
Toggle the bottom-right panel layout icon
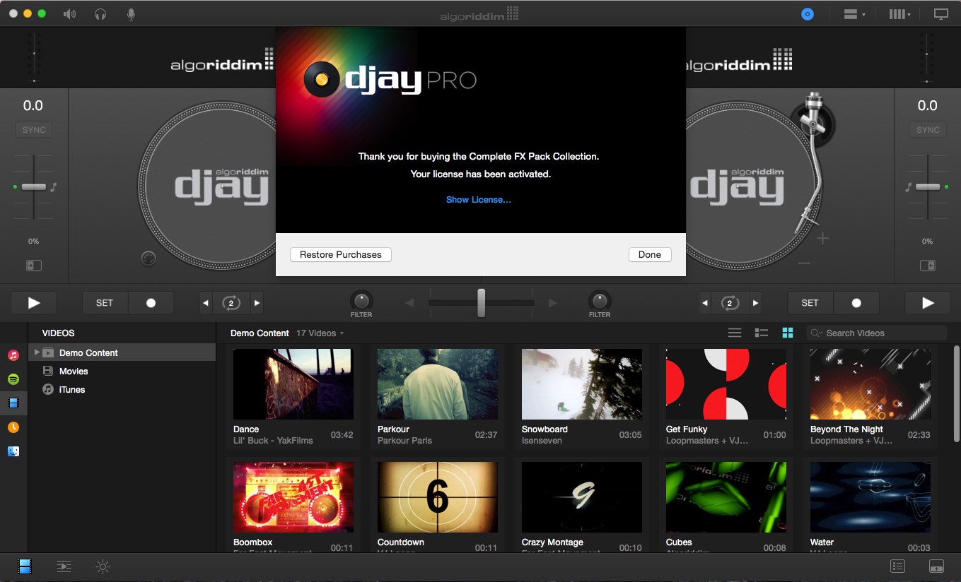[936, 566]
